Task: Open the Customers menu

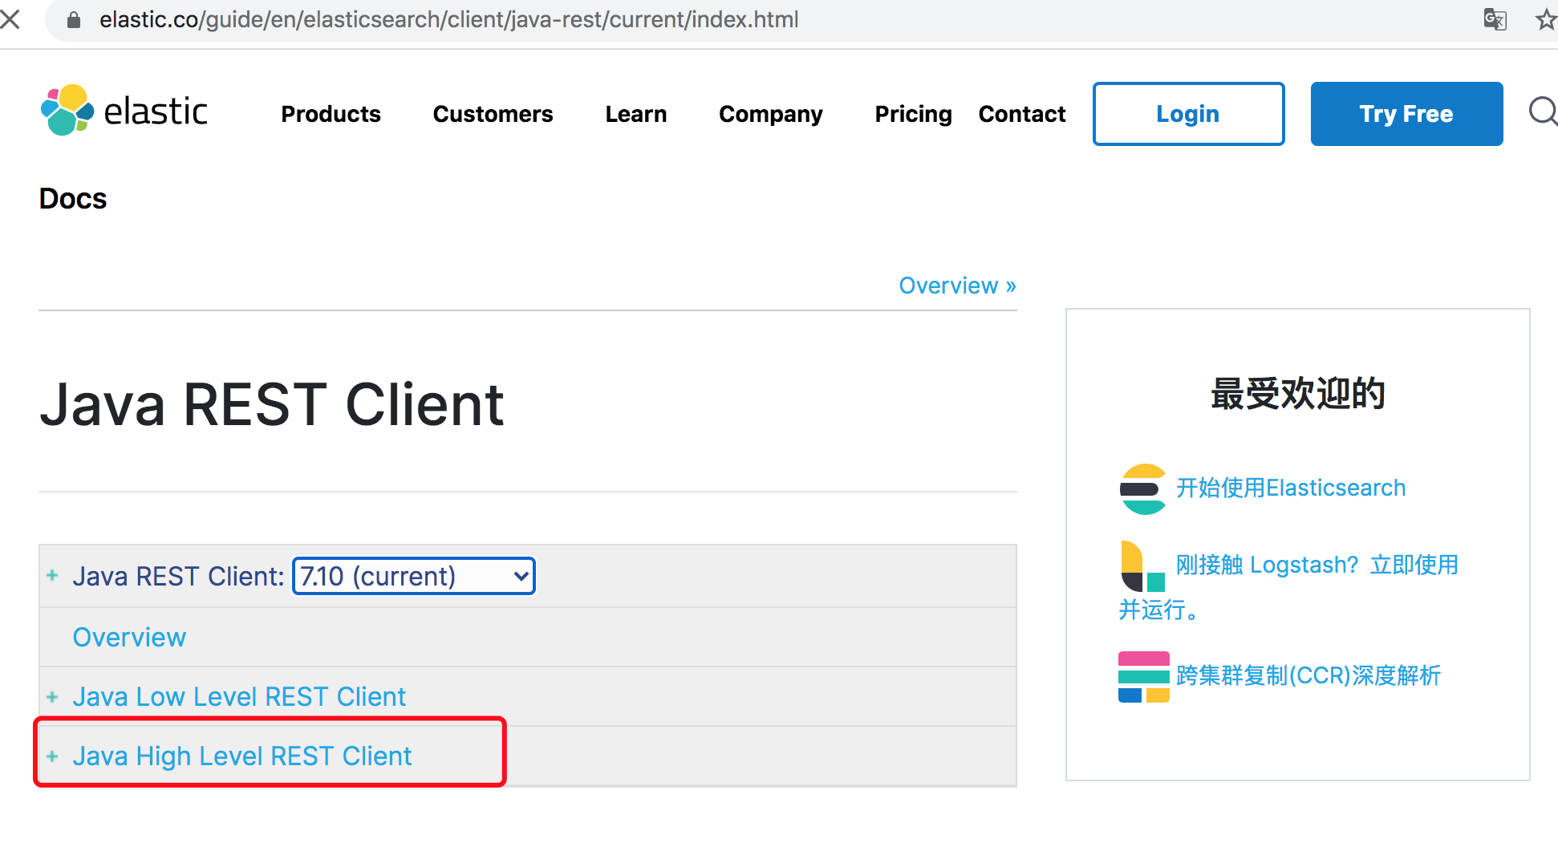Action: coord(493,114)
